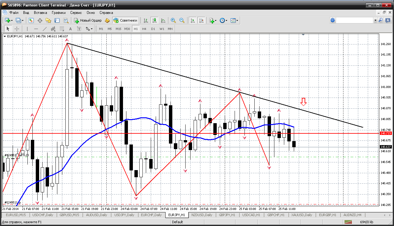
Task: Switch to M15 timeframe
Action: click(118, 29)
